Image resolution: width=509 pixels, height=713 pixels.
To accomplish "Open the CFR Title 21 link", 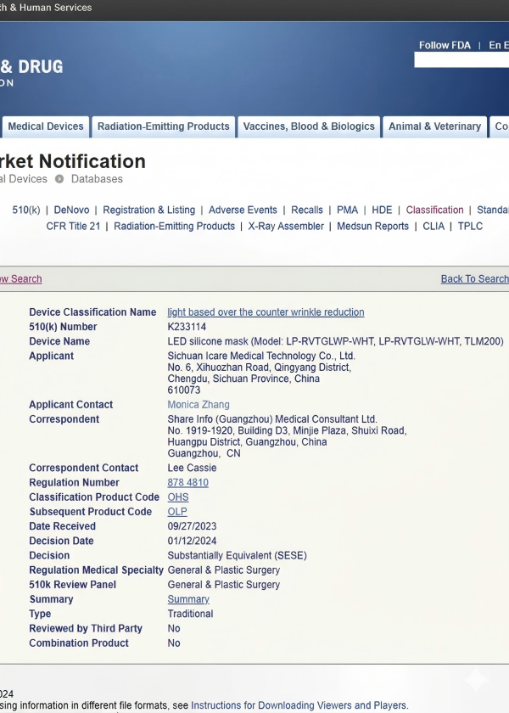I will [x=73, y=226].
